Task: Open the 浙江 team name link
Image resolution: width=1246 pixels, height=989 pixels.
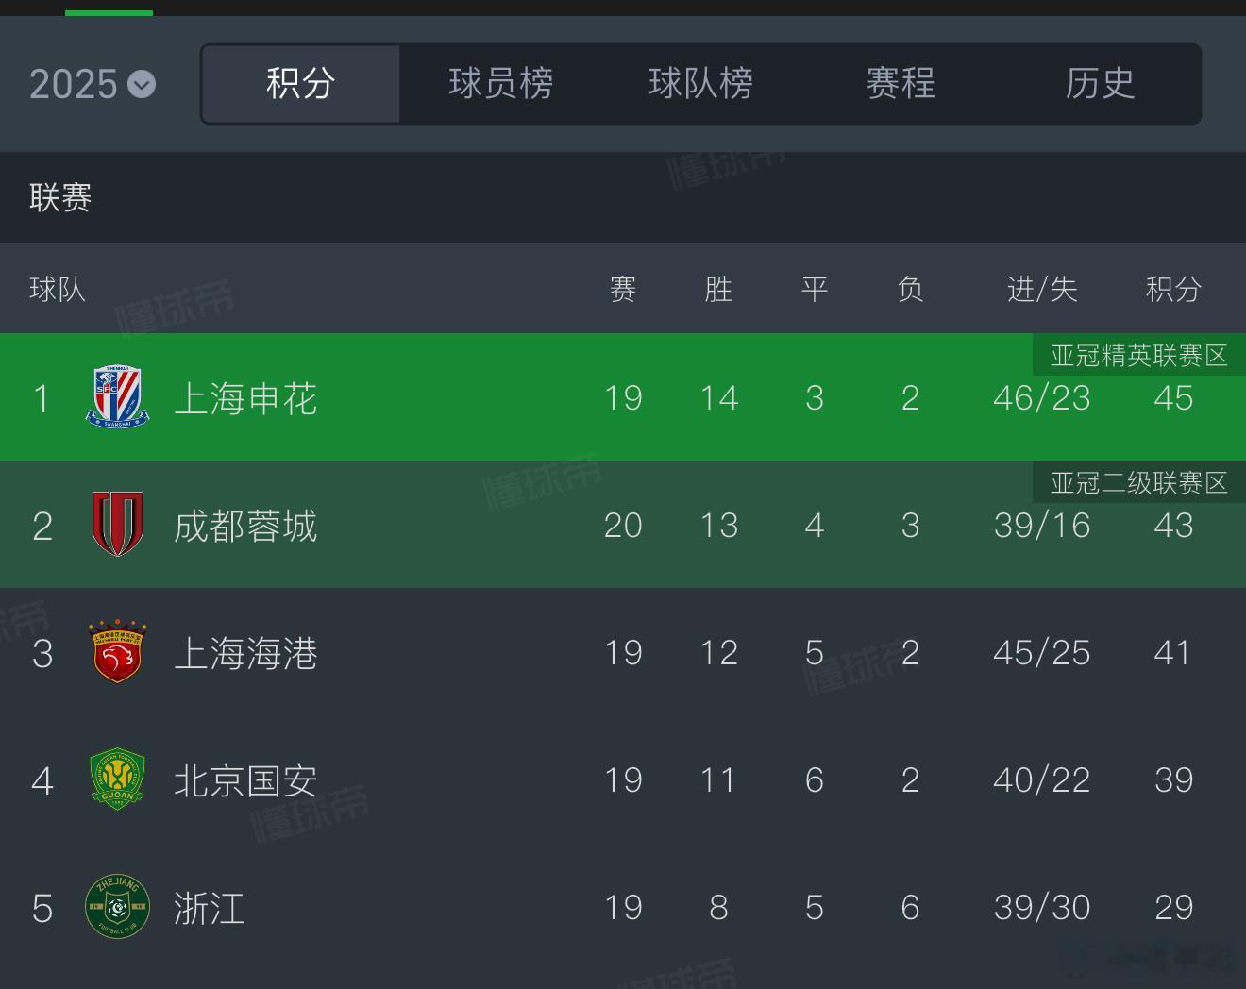Action: click(210, 908)
